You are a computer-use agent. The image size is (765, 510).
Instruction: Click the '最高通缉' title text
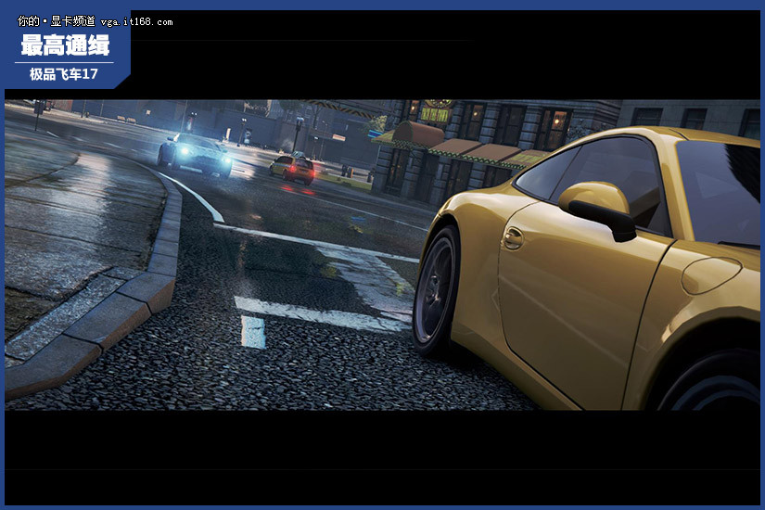[65, 45]
